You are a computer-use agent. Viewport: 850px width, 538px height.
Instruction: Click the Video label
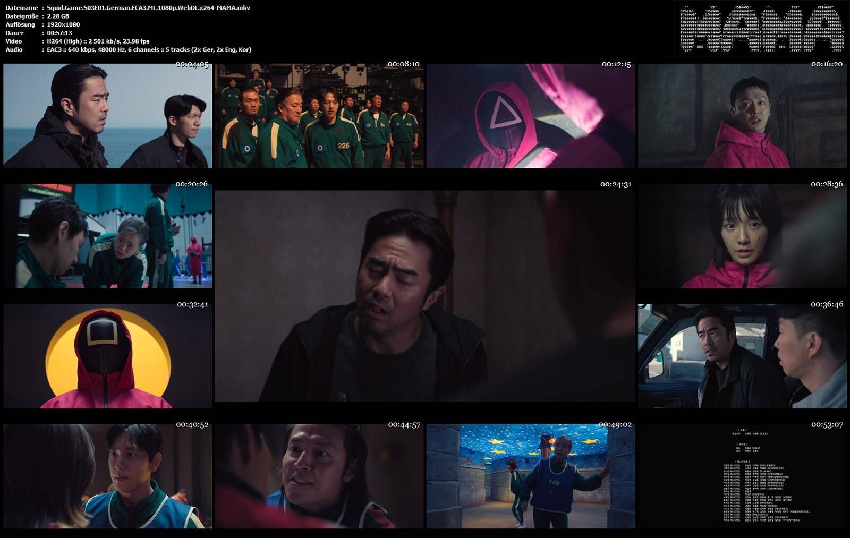(x=14, y=41)
